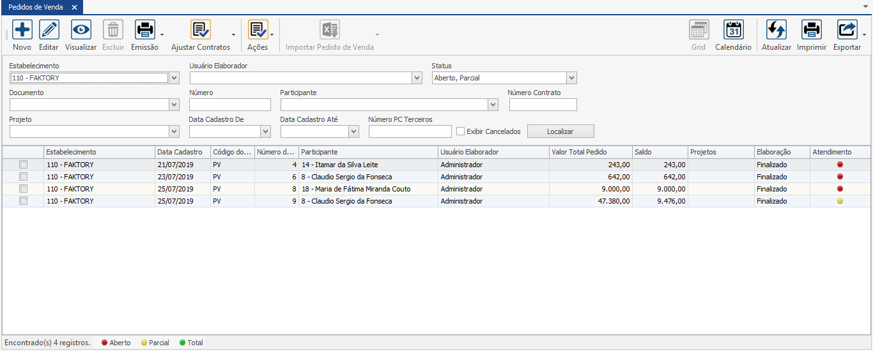Click the Emissão printer icon
The image size is (873, 351).
point(145,30)
